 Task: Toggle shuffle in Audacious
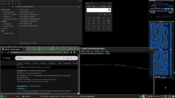pos(166,9)
